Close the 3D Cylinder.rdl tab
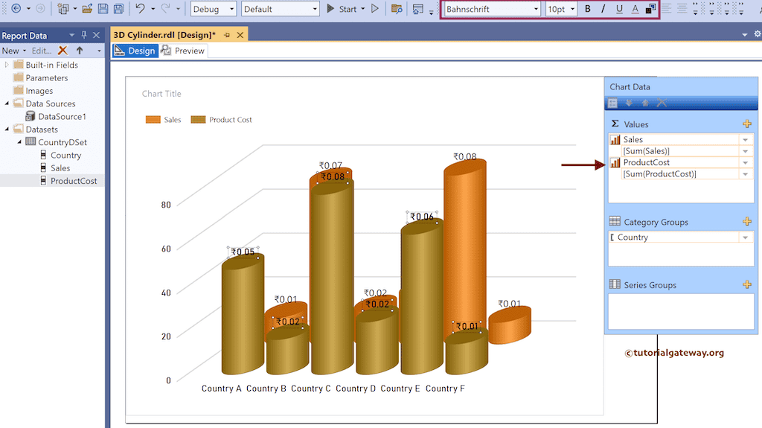Image resolution: width=762 pixels, height=428 pixels. (x=240, y=35)
